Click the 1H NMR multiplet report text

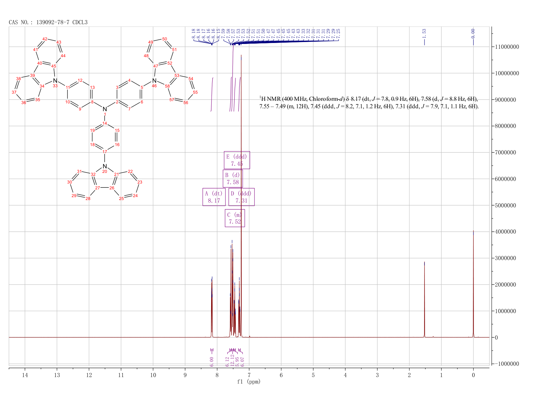pyautogui.click(x=369, y=102)
